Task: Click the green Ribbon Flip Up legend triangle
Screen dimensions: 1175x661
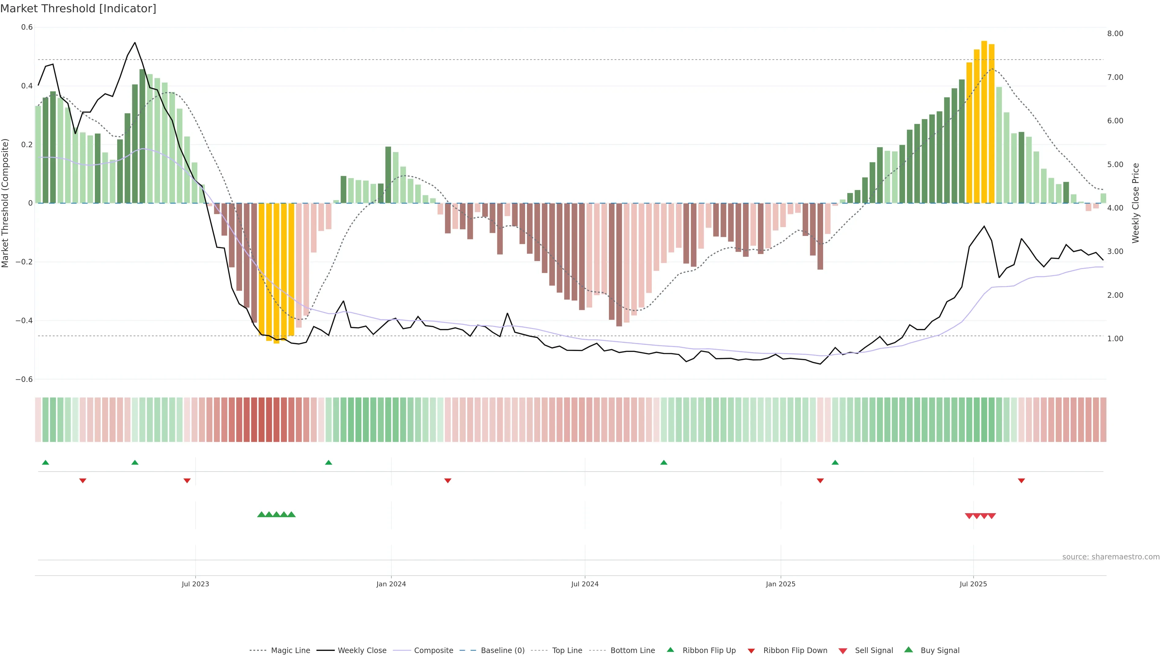Action: click(670, 650)
